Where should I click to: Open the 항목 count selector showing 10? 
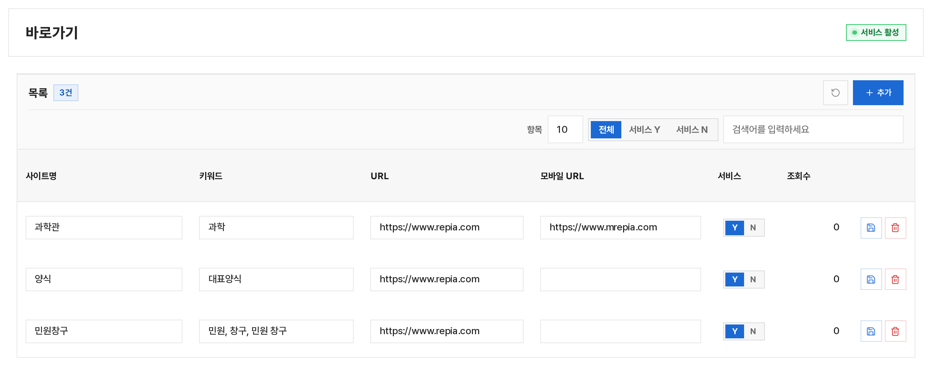pyautogui.click(x=565, y=130)
